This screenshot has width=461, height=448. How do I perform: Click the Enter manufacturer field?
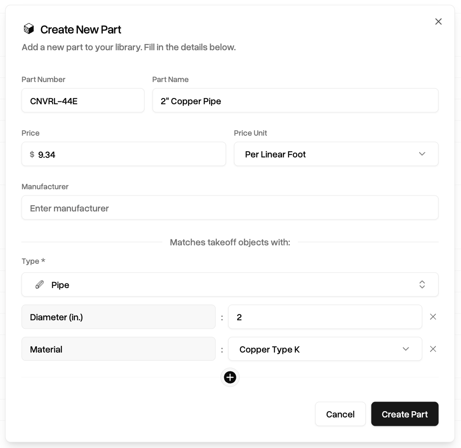coord(230,208)
